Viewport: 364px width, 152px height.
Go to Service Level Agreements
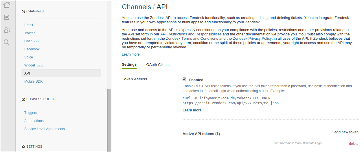point(45,129)
